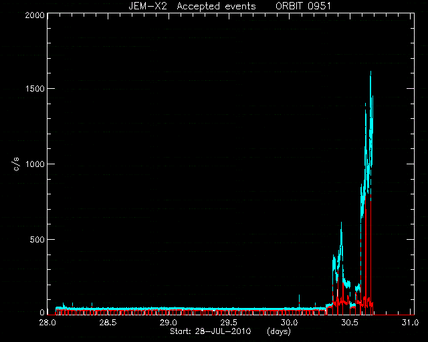Click the plot title JEM-X2 Accepted events
The height and width of the screenshot is (342, 428).
tap(192, 6)
